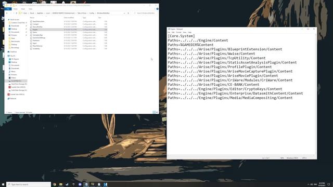Image resolution: width=333 pixels, height=187 pixels.
Task: Click the Wwise/Content path line
Action: click(211, 54)
